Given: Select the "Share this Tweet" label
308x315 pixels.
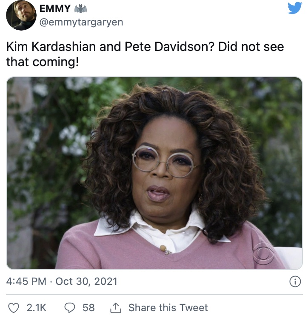Looking at the screenshot, I should pyautogui.click(x=168, y=307).
